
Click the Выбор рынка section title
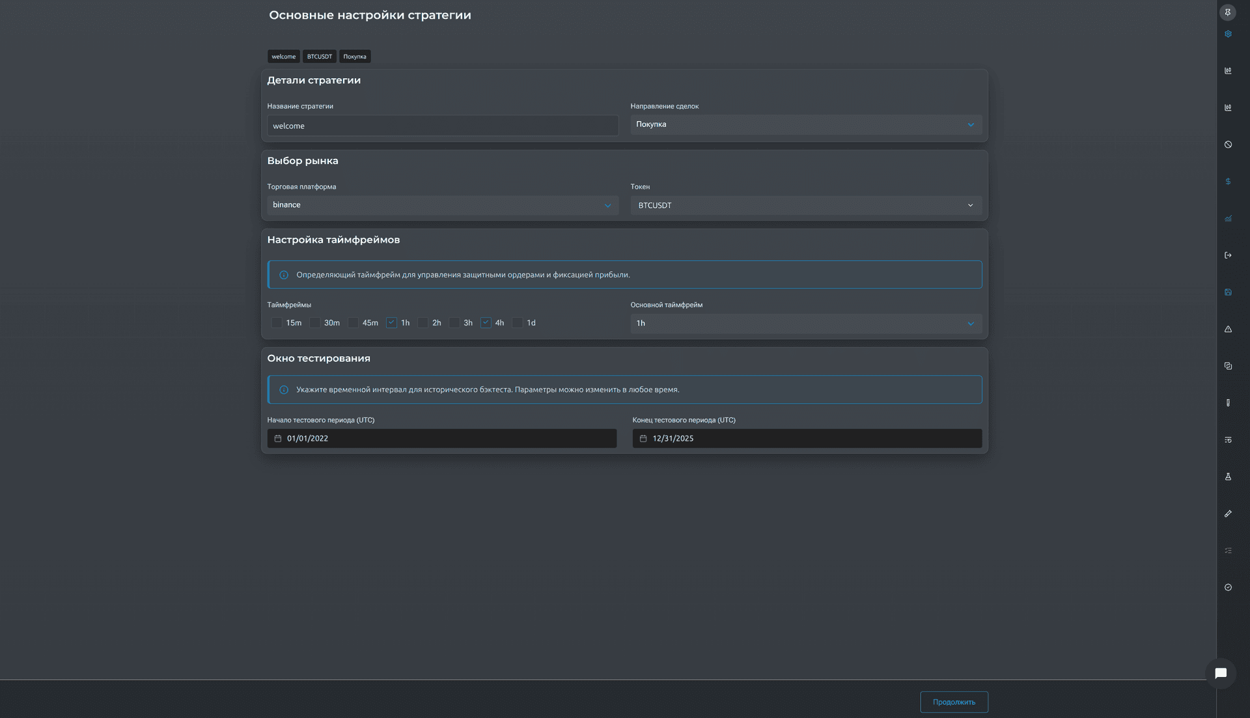pos(303,161)
